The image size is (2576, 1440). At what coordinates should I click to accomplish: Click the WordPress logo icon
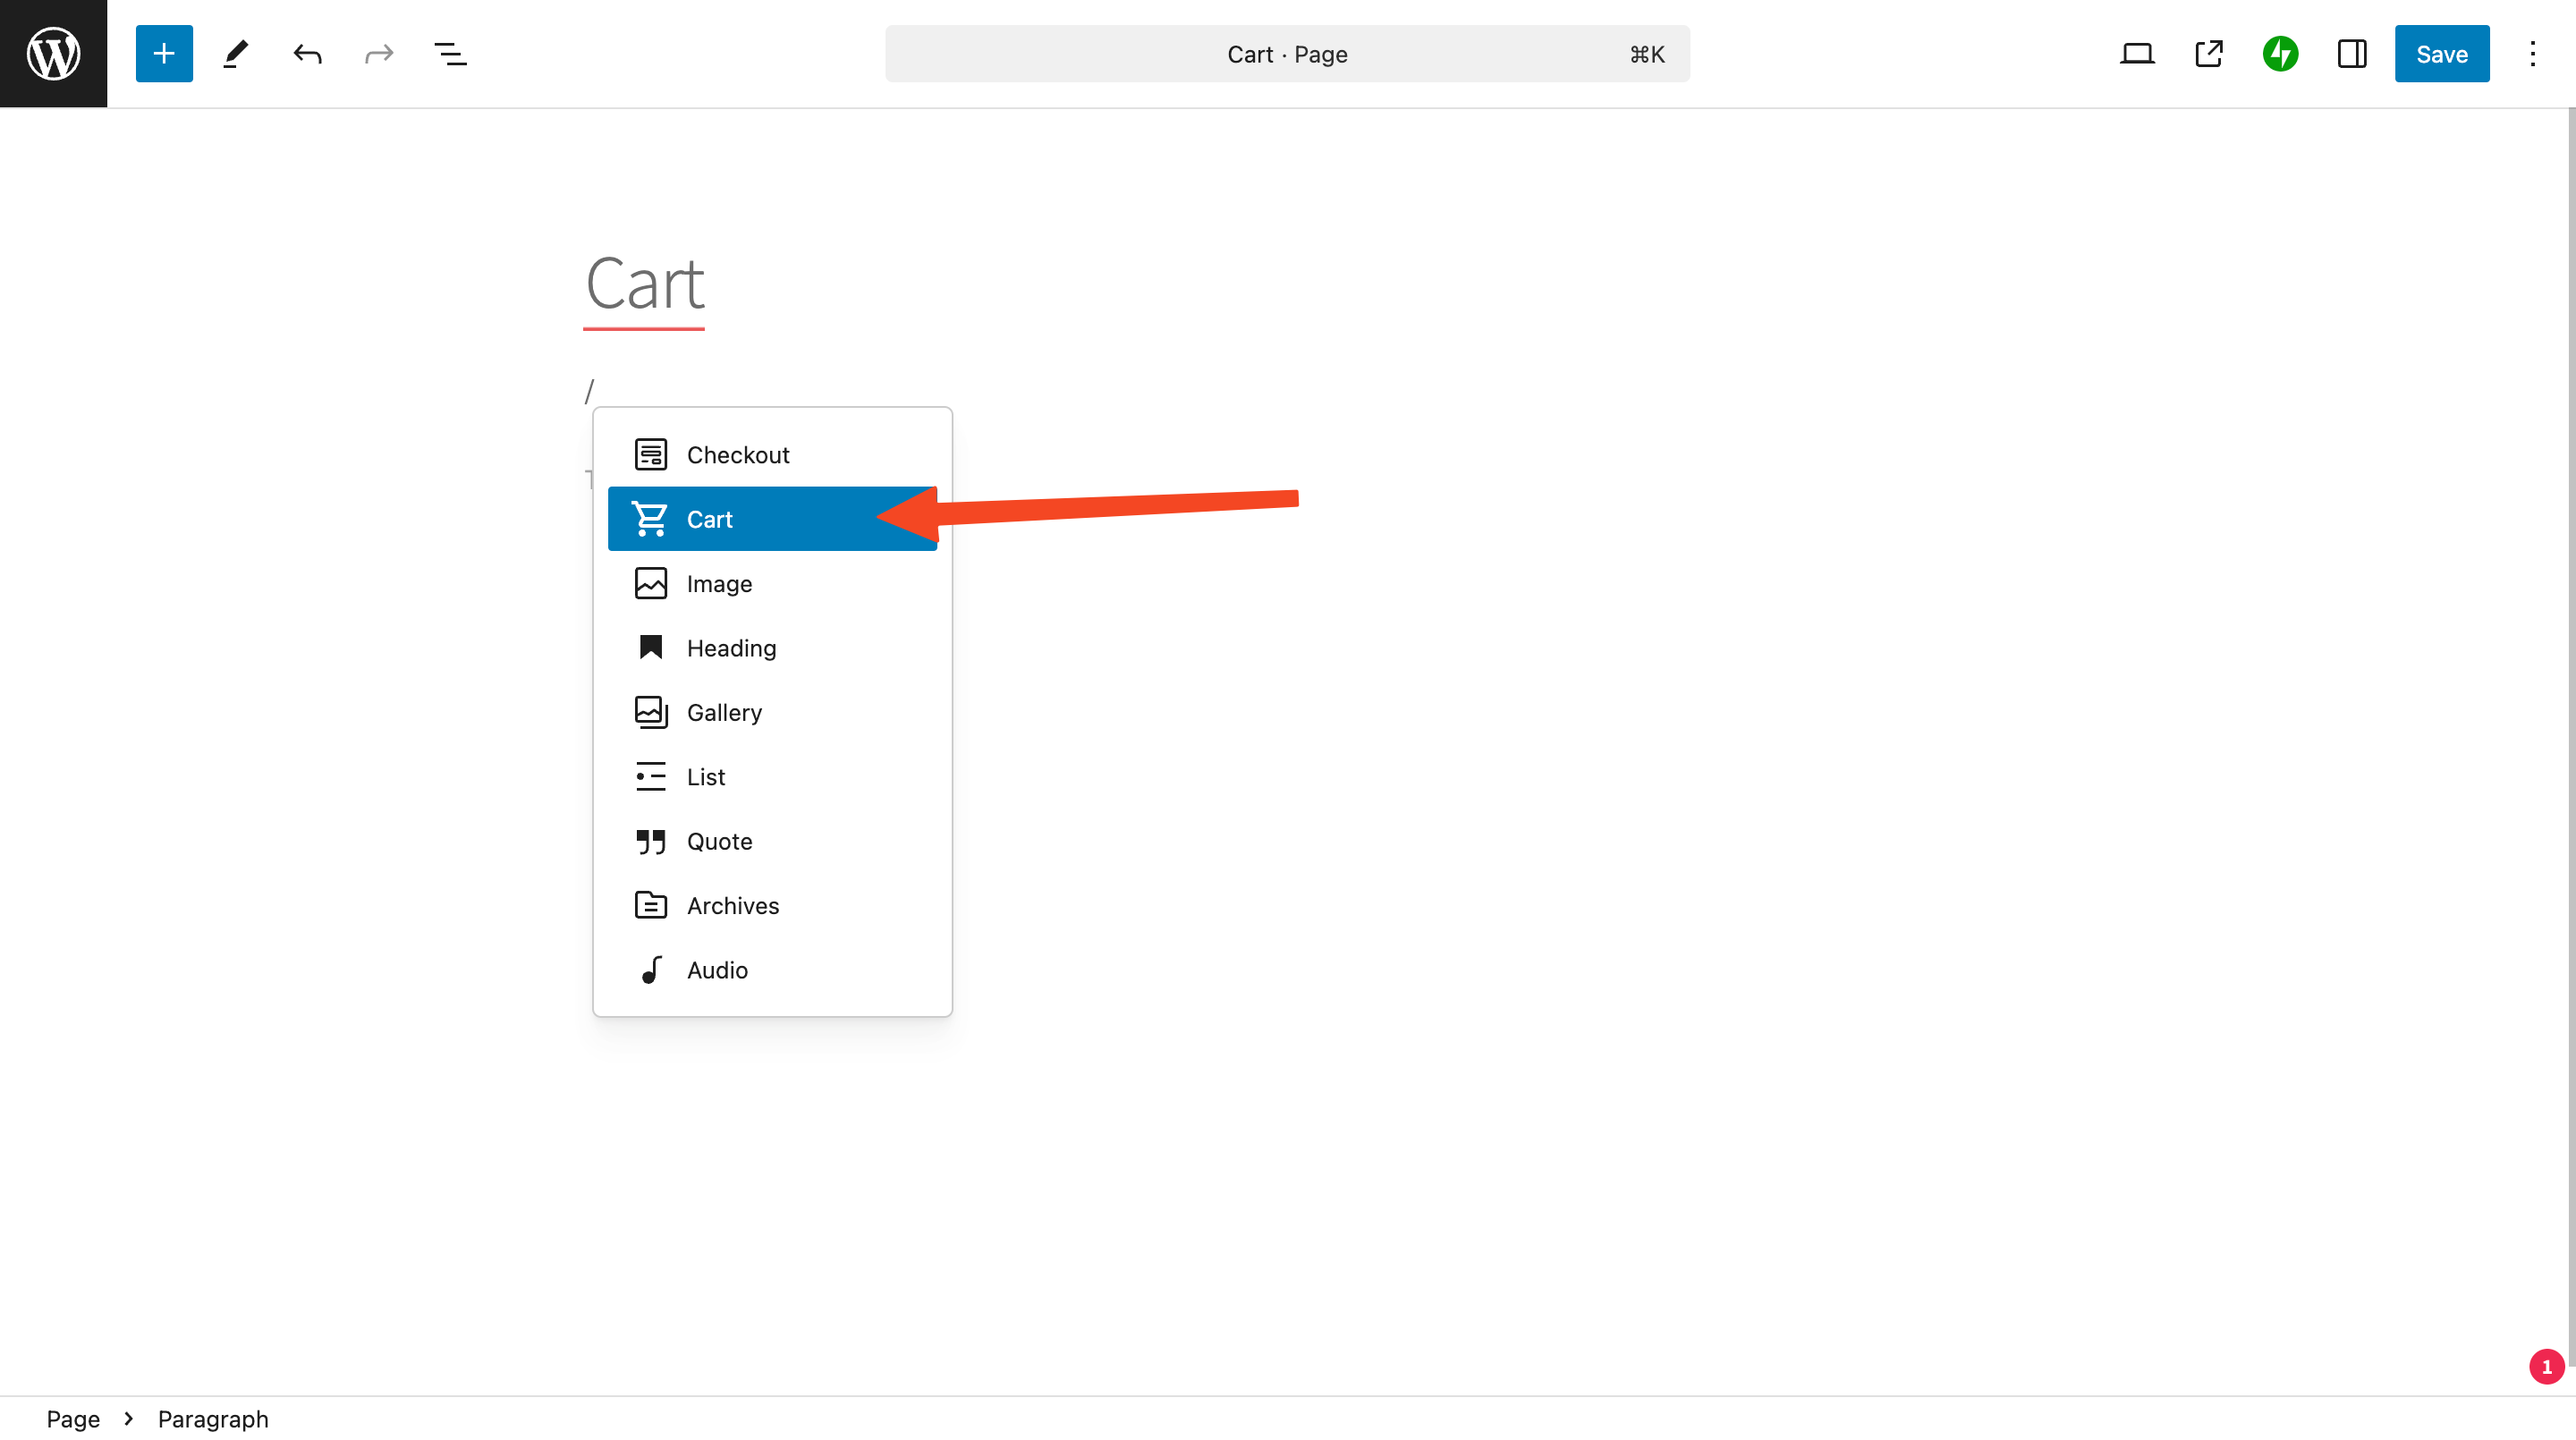pos(53,53)
